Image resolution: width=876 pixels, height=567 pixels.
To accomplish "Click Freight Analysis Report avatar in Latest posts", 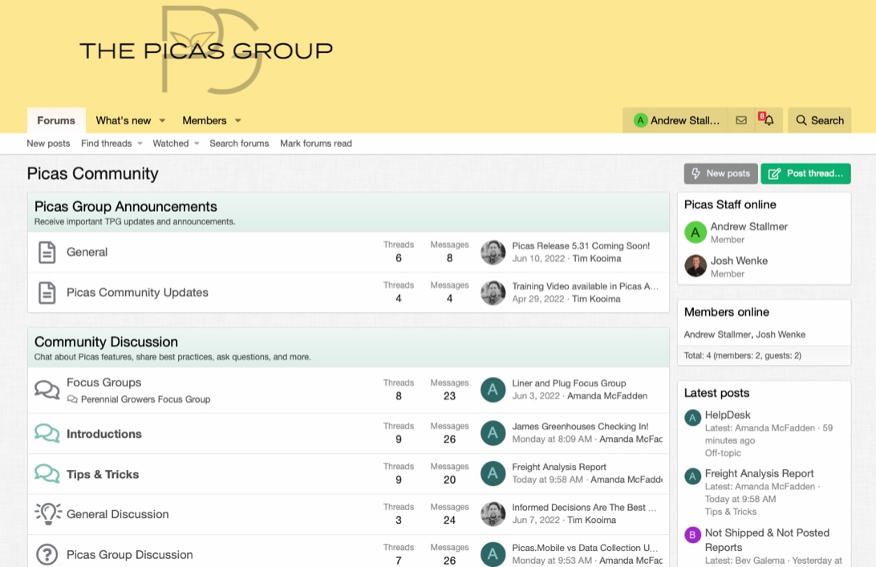I will (692, 476).
